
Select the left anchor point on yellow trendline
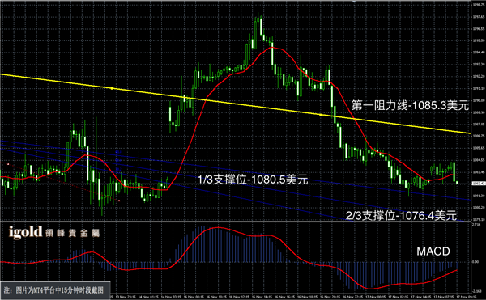pos(112,88)
